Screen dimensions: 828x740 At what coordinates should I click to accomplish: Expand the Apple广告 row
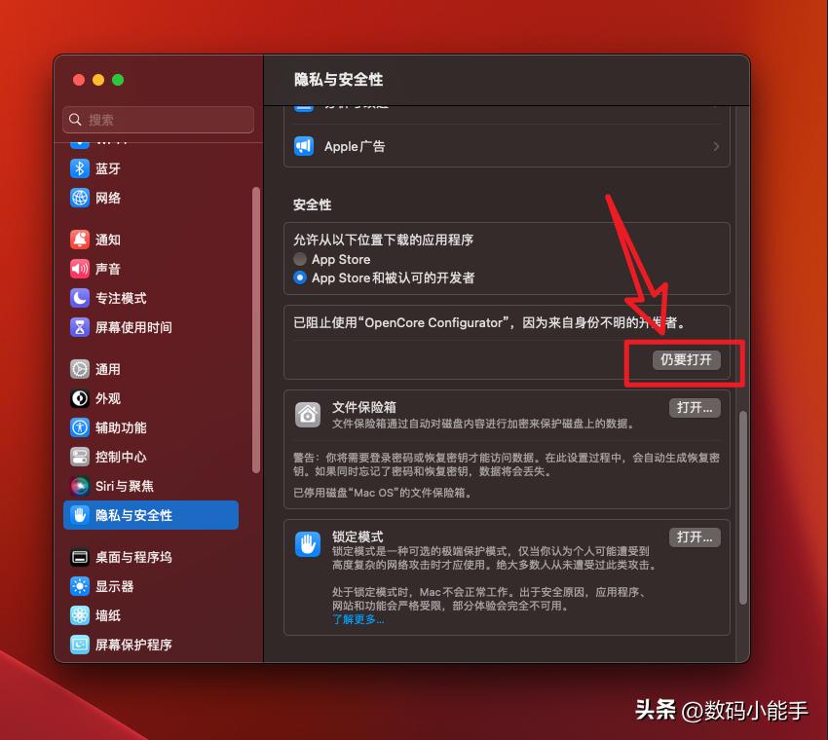point(507,148)
